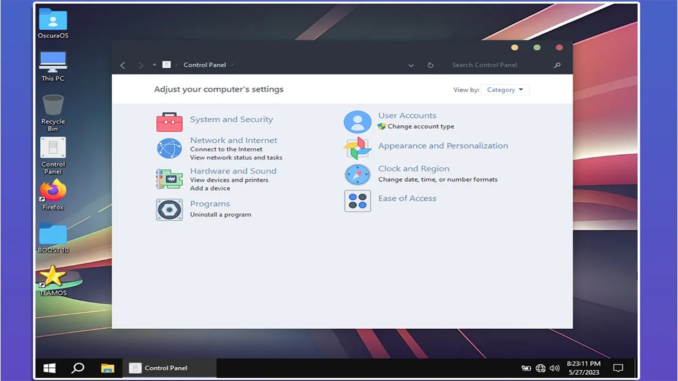Expand the address bar history dropdown
This screenshot has width=678, height=381.
point(411,65)
